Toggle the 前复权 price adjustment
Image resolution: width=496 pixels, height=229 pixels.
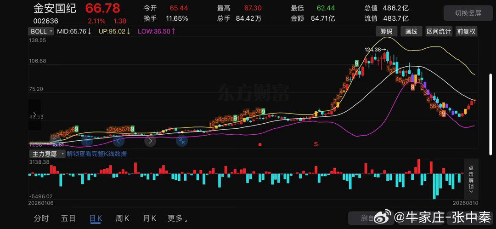[466, 31]
